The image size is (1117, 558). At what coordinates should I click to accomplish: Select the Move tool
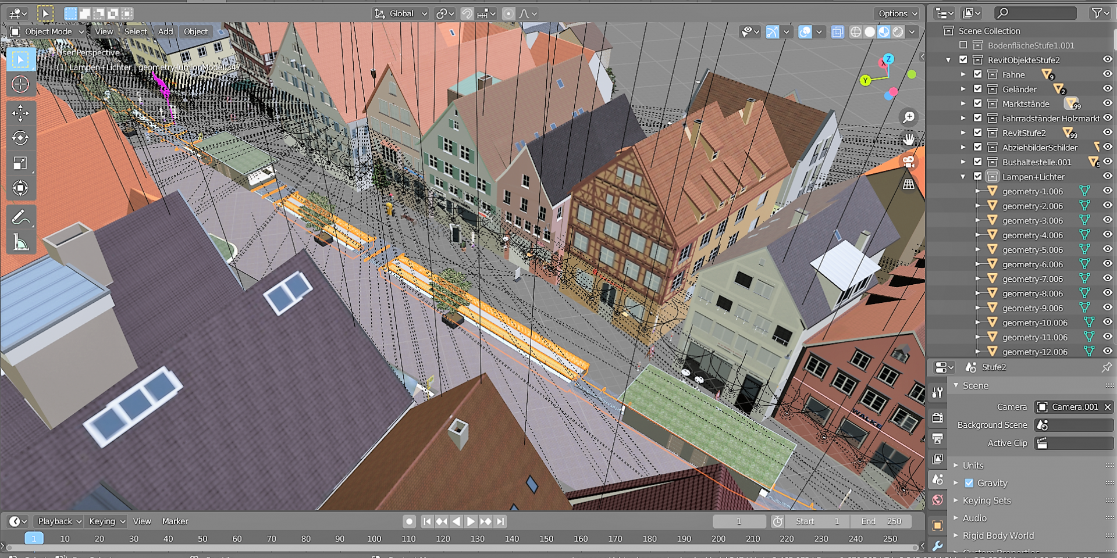20,113
